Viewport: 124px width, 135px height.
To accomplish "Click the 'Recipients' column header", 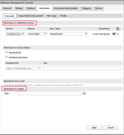I will pos(104,29).
